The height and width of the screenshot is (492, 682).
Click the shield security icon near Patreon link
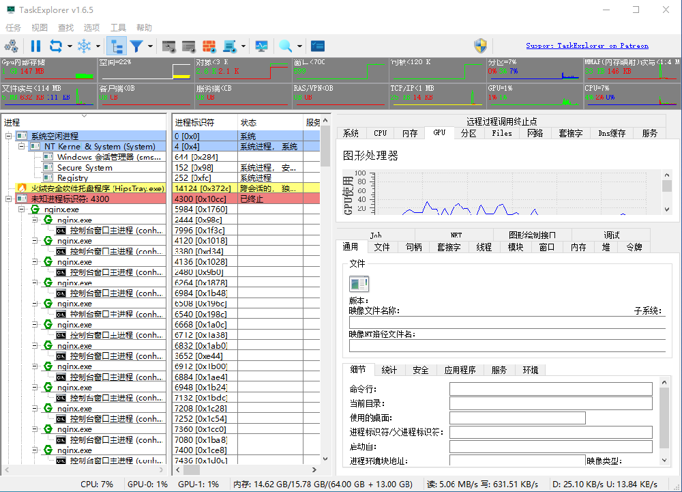(x=480, y=45)
